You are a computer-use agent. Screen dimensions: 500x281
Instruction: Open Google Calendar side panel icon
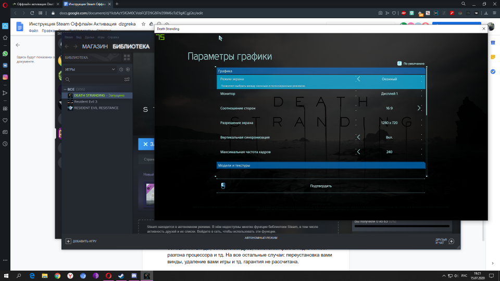tap(493, 43)
